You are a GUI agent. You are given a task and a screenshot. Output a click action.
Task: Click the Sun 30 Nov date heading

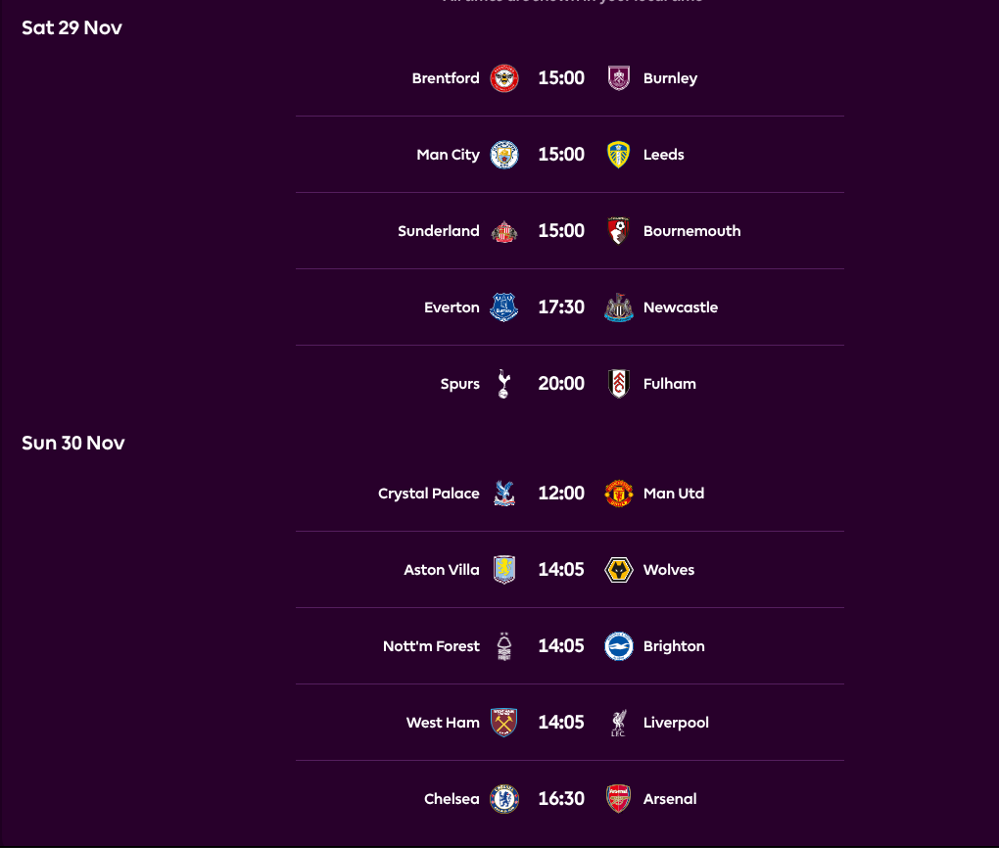pyautogui.click(x=72, y=443)
